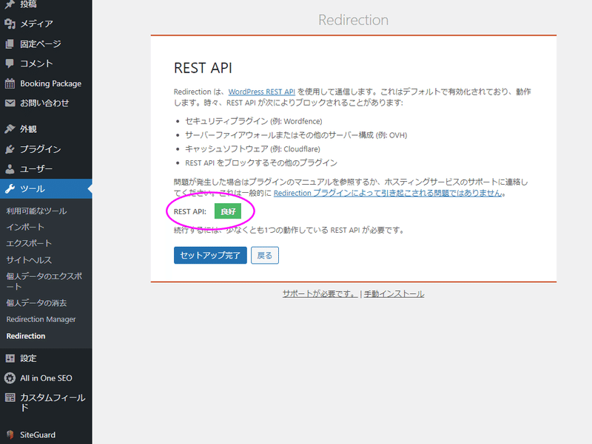Click the メディア media icon

click(x=10, y=24)
